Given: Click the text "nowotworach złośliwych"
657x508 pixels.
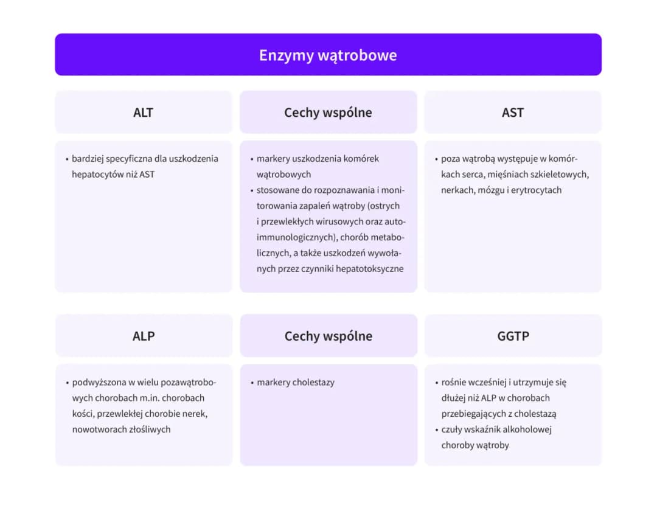Looking at the screenshot, I should (121, 430).
